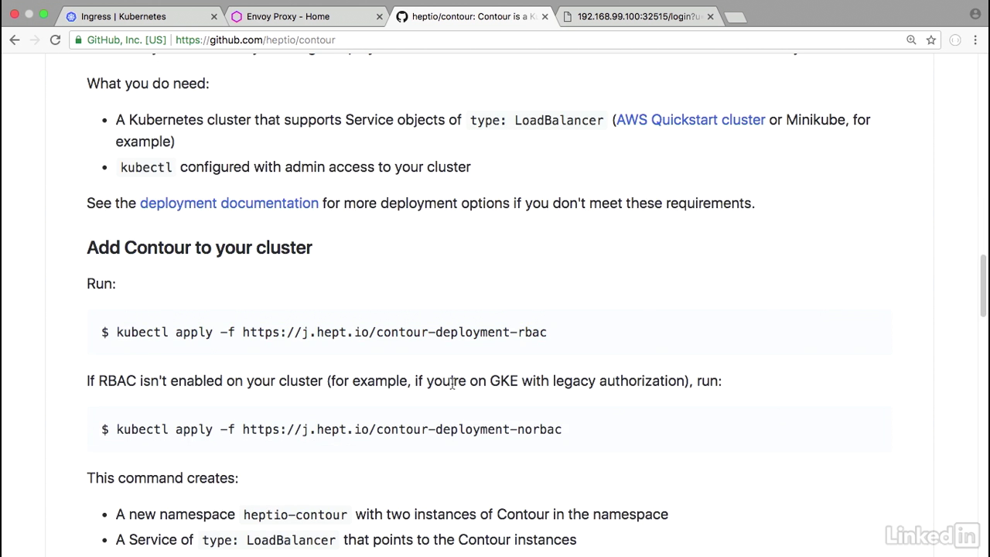Screen dimensions: 990x557
Task: Click the inline code type: LoadBalancer in requirements
Action: [537, 121]
